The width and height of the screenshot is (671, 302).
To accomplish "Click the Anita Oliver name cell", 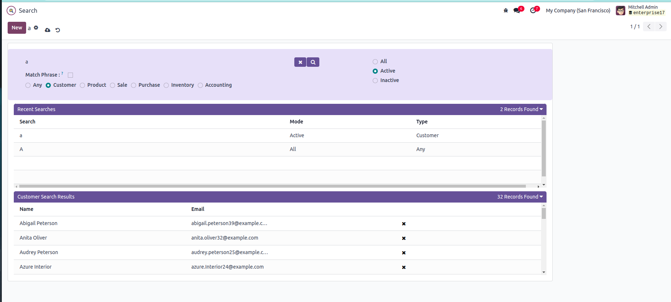I will (33, 238).
